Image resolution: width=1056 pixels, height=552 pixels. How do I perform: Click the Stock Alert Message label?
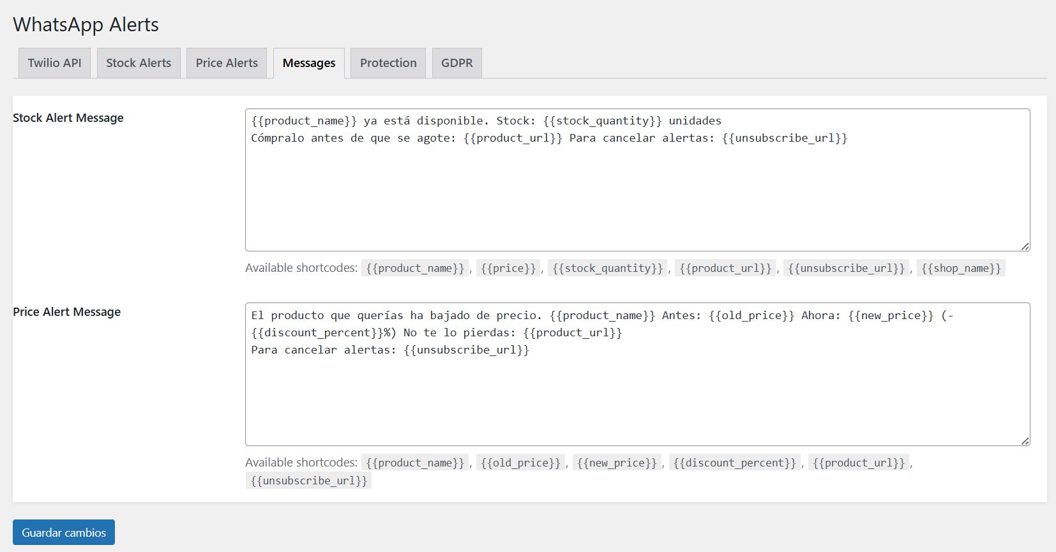pyautogui.click(x=68, y=118)
